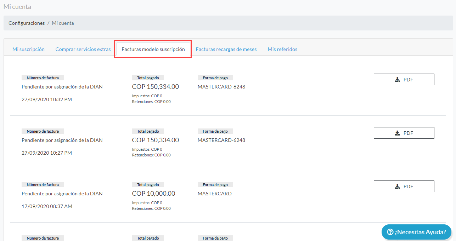Click the second invoice's COP 150,334.00 total
The width and height of the screenshot is (456, 241).
[155, 140]
